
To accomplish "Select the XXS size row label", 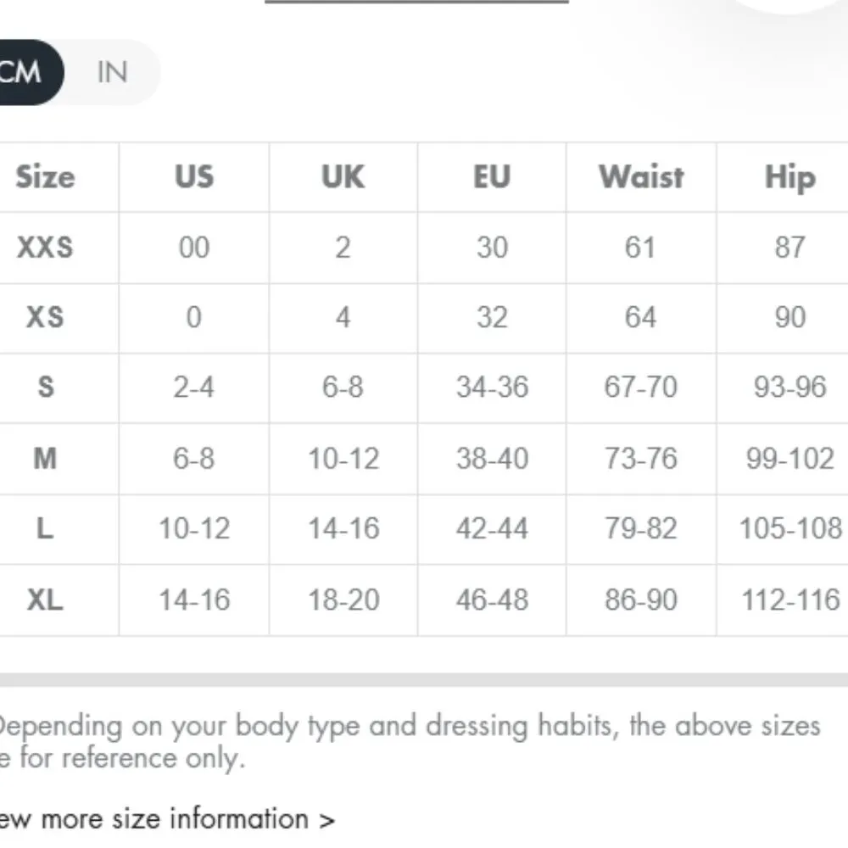I will [45, 248].
